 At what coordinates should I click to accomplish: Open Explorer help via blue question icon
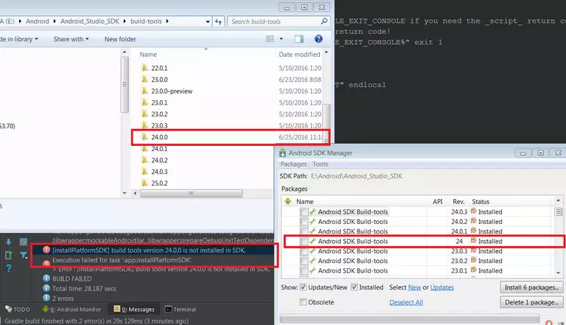coord(318,38)
